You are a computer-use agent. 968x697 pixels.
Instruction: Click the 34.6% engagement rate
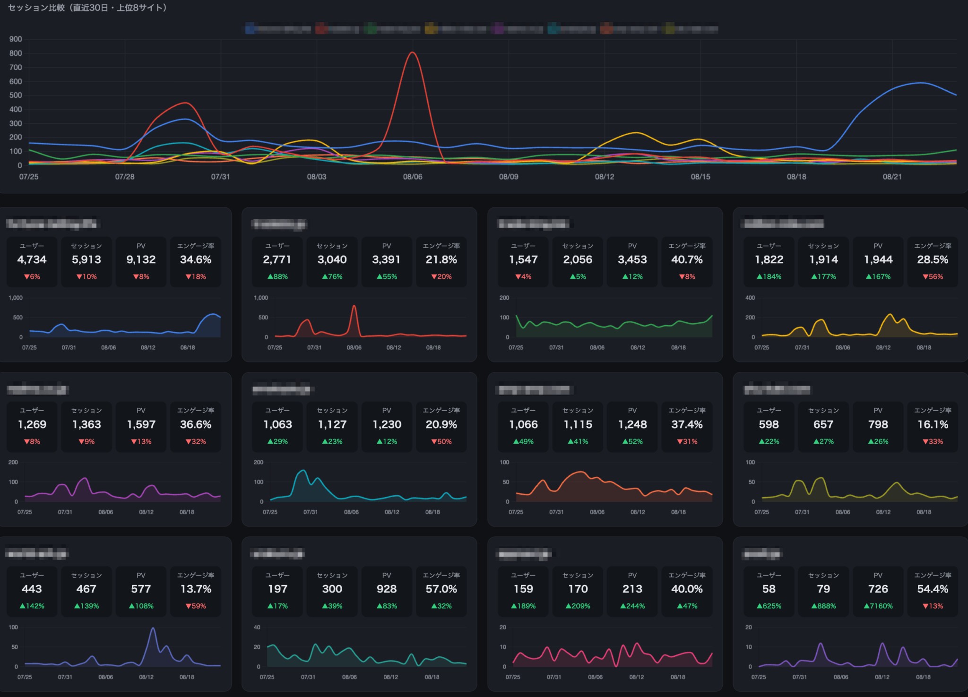pos(196,259)
